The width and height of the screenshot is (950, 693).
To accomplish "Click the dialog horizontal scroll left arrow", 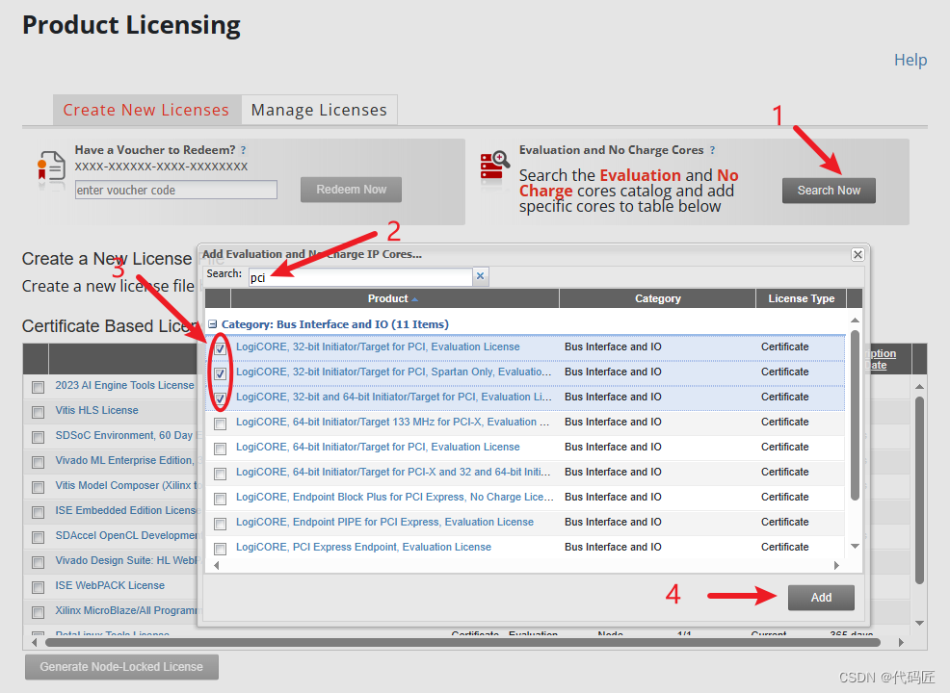I will pyautogui.click(x=216, y=565).
